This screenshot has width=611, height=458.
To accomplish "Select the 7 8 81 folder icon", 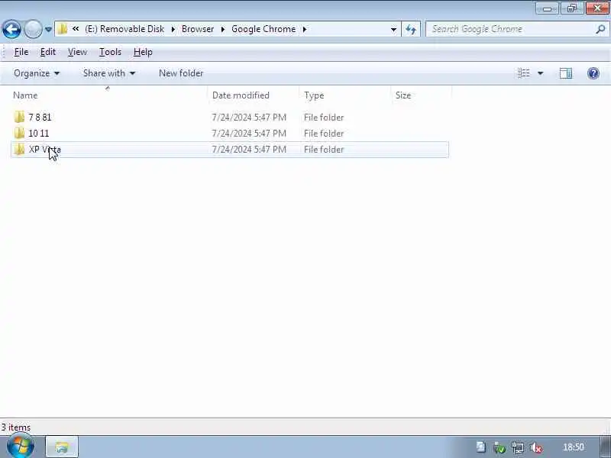I will point(18,117).
